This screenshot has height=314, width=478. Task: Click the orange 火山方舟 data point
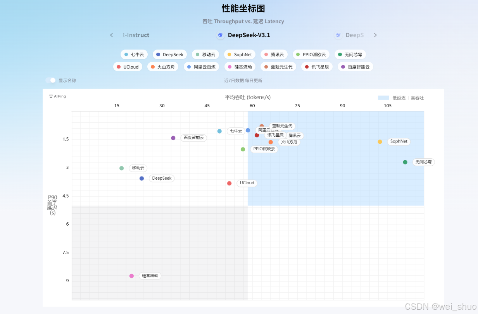[x=271, y=142]
